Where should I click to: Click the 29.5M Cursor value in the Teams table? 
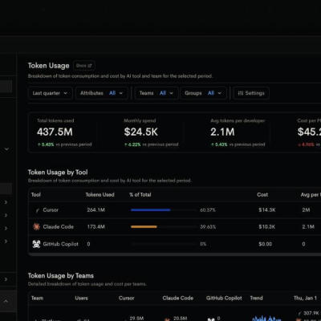(x=136, y=319)
